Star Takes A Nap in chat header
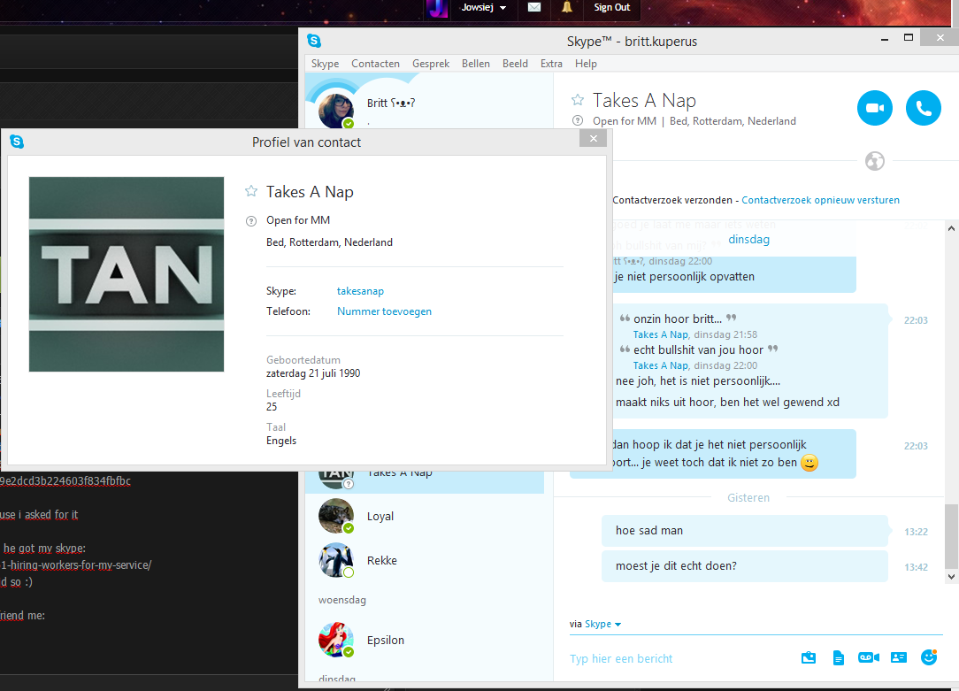Image resolution: width=959 pixels, height=691 pixels. 578,100
